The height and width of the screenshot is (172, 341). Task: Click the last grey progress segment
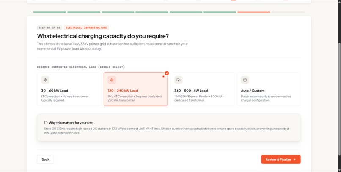pos(288,12)
